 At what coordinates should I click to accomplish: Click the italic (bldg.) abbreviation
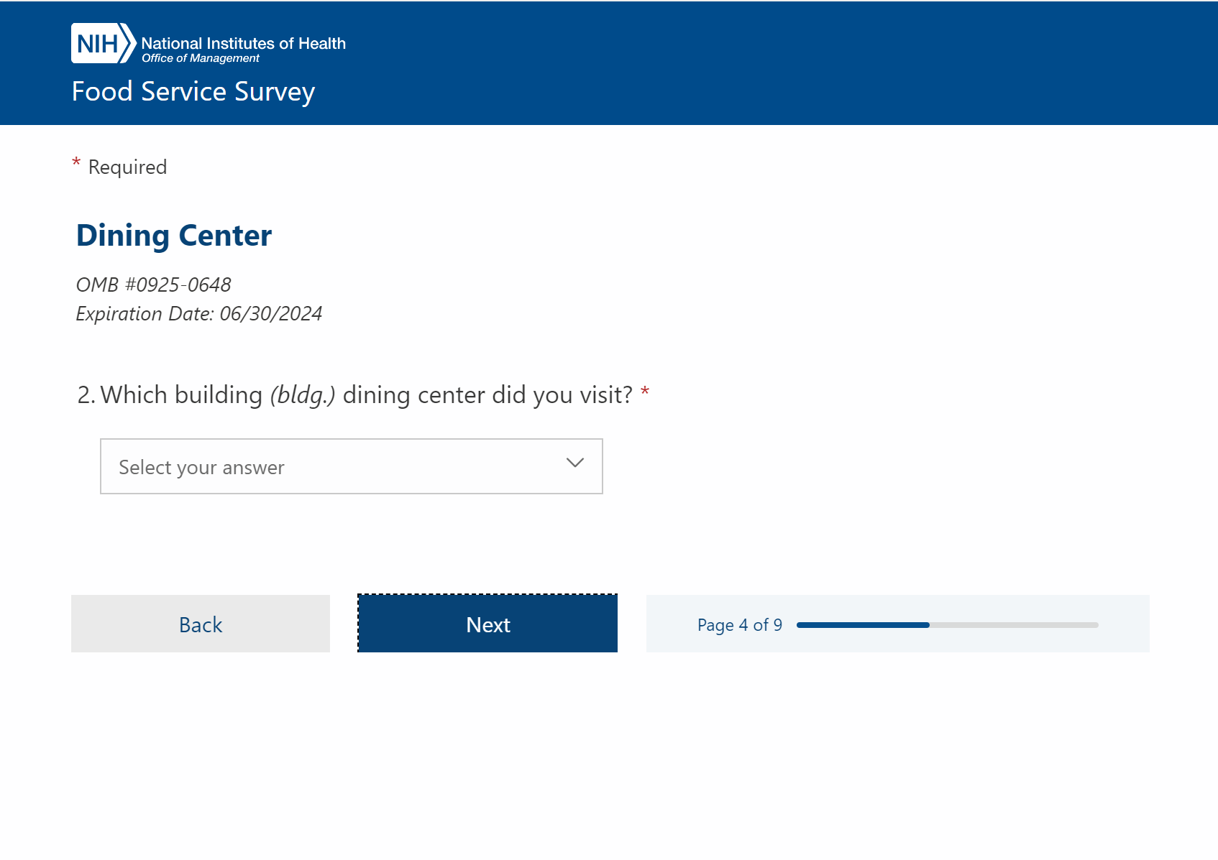click(303, 395)
